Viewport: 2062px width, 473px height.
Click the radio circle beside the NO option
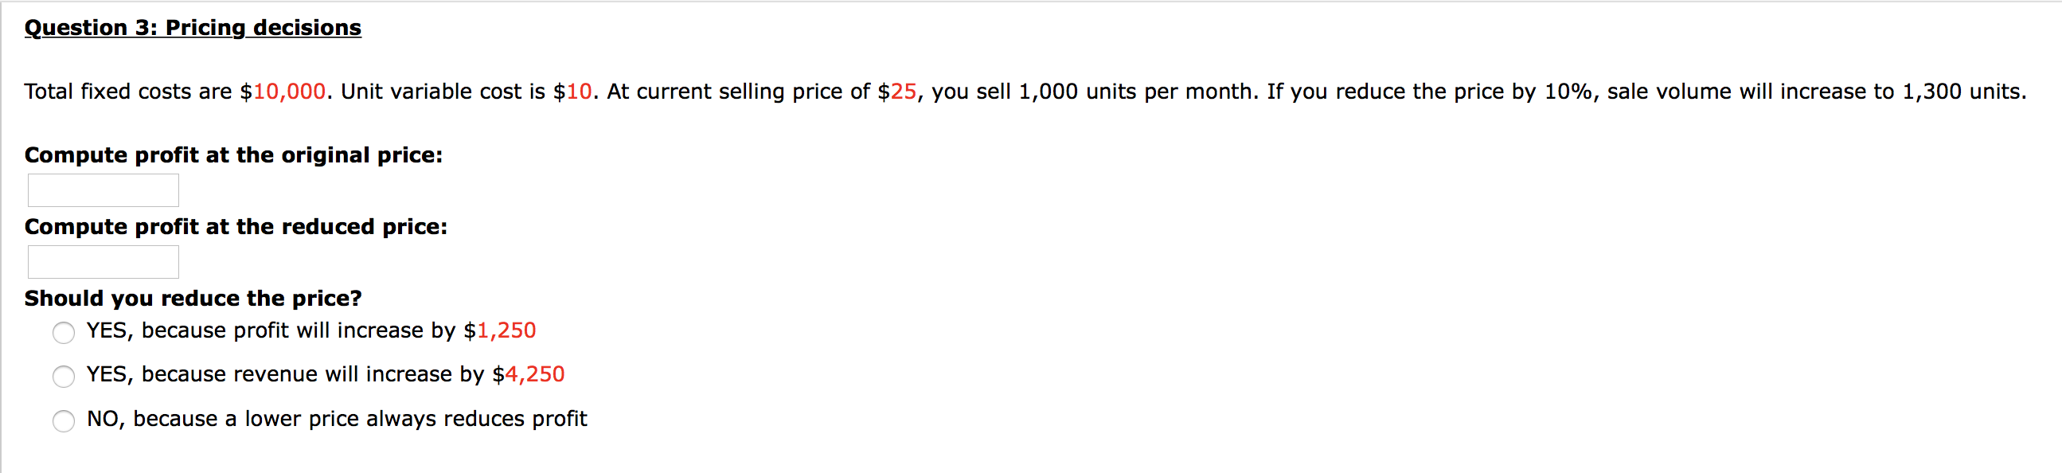(x=63, y=420)
